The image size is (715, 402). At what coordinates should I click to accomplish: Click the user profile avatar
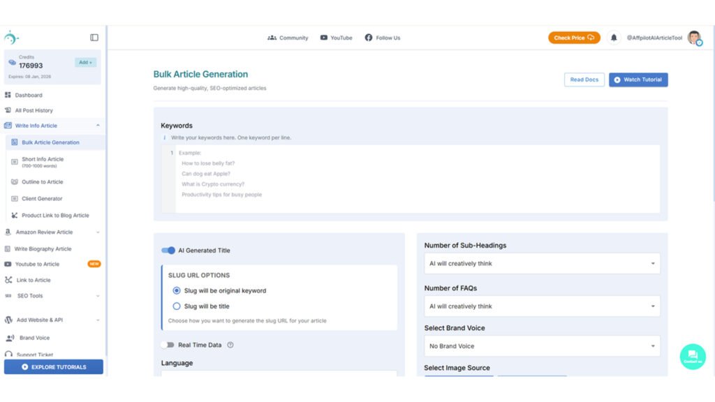[x=694, y=38]
